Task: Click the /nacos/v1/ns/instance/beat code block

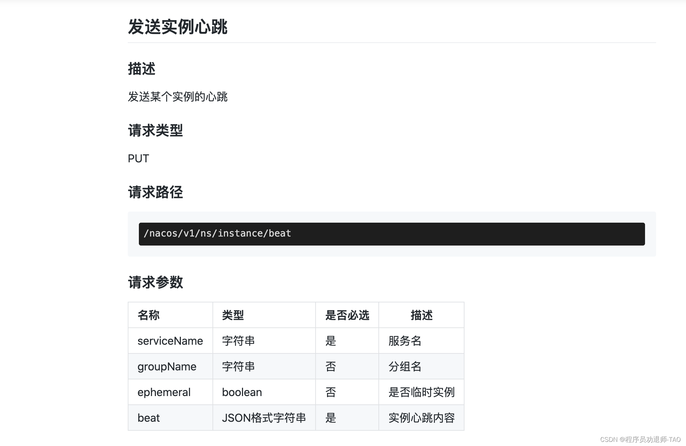Action: pos(392,234)
